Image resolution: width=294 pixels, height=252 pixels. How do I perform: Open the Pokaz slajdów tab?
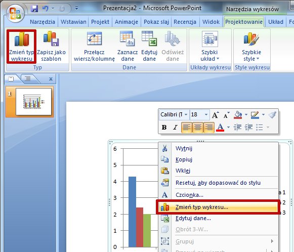pos(156,22)
